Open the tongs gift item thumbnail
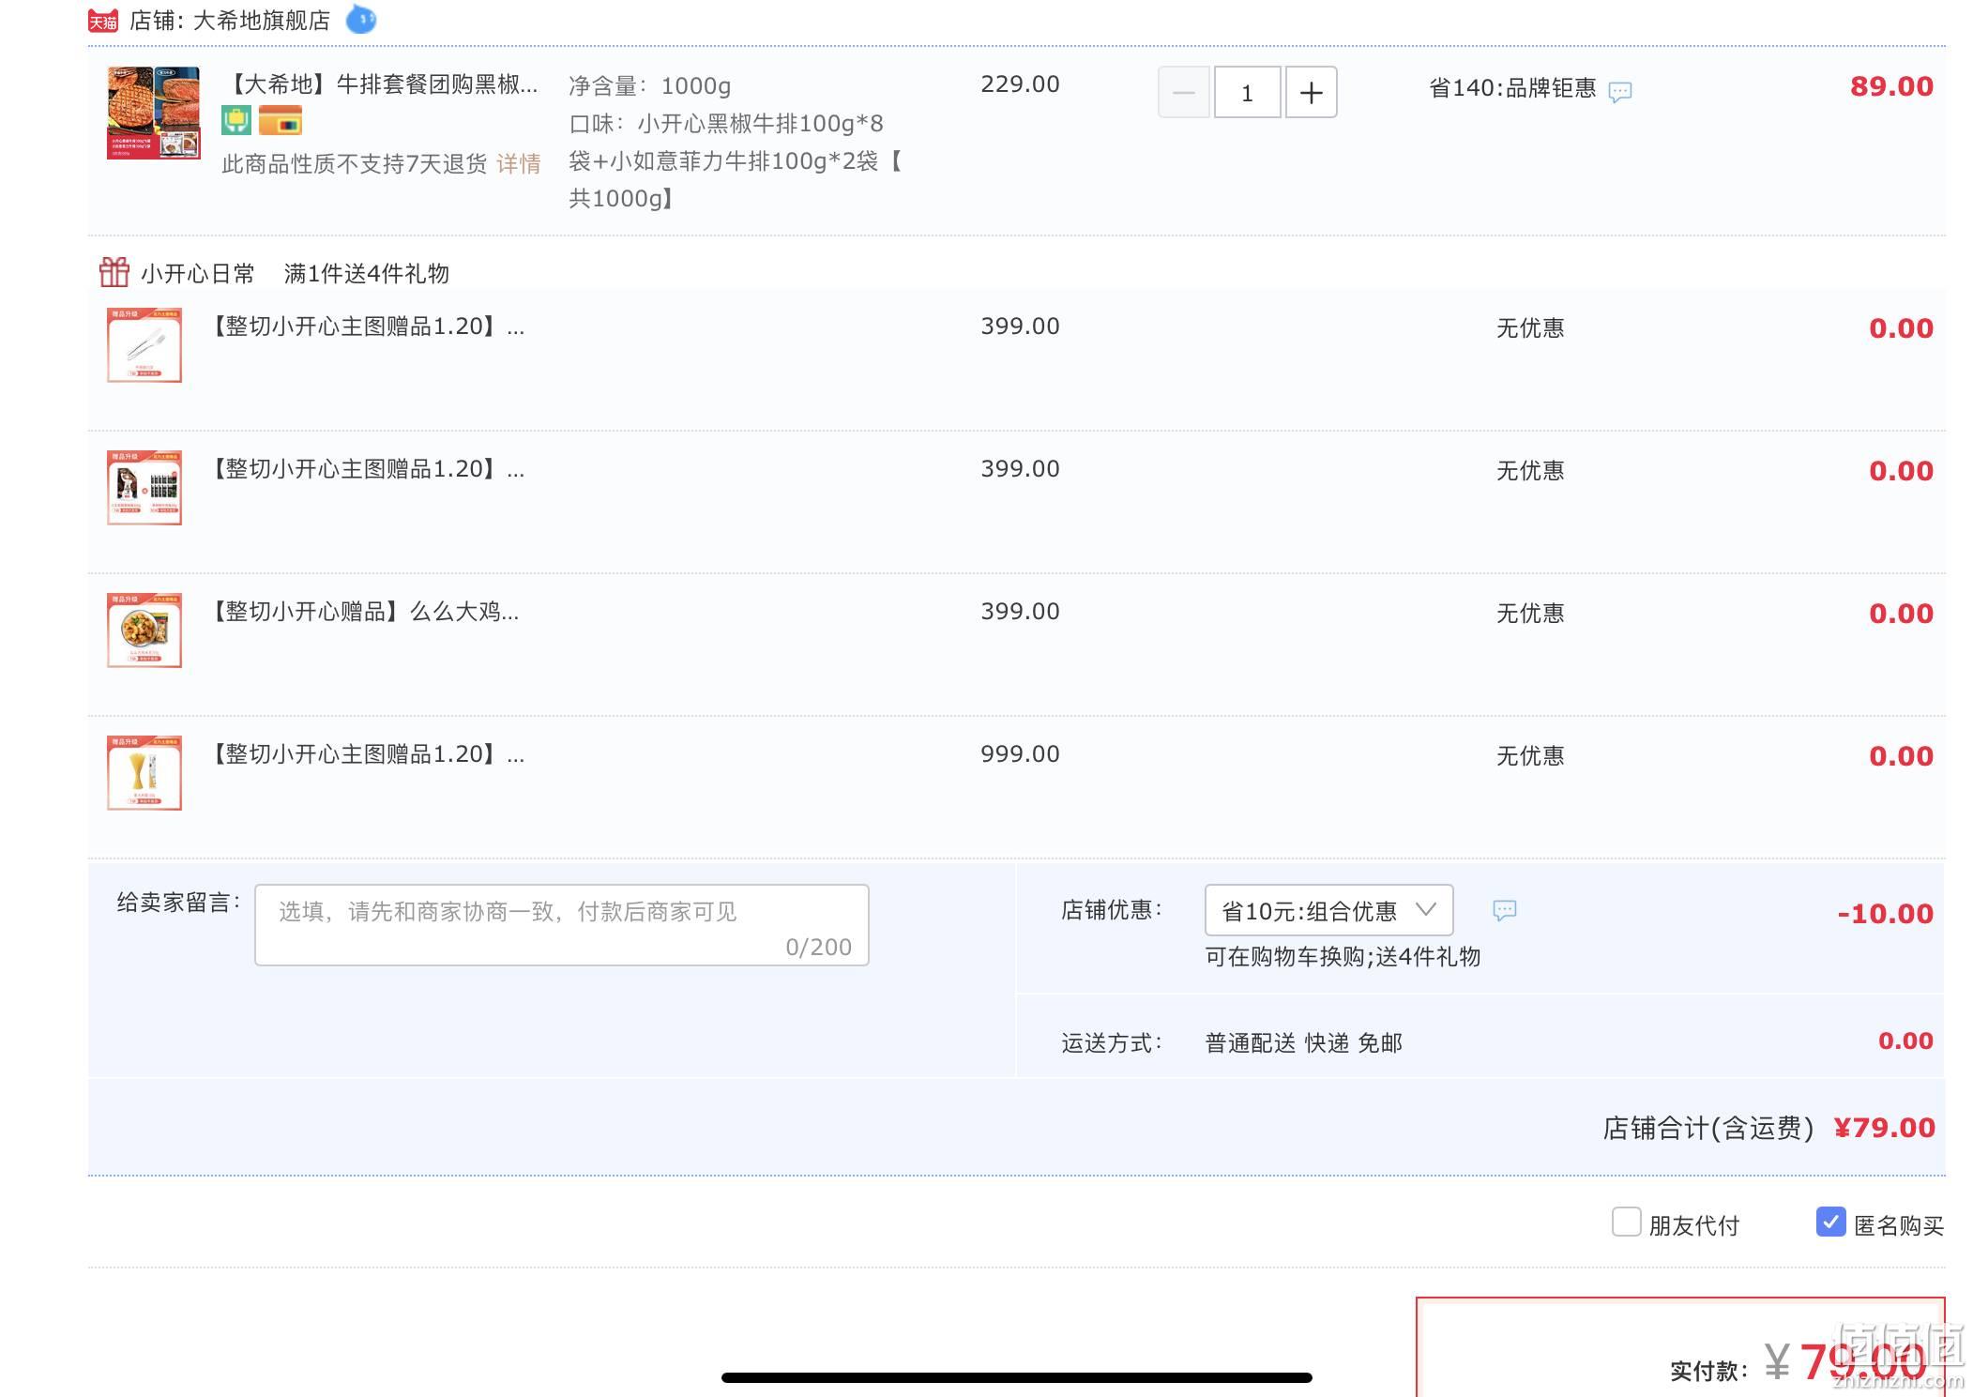 click(x=144, y=345)
